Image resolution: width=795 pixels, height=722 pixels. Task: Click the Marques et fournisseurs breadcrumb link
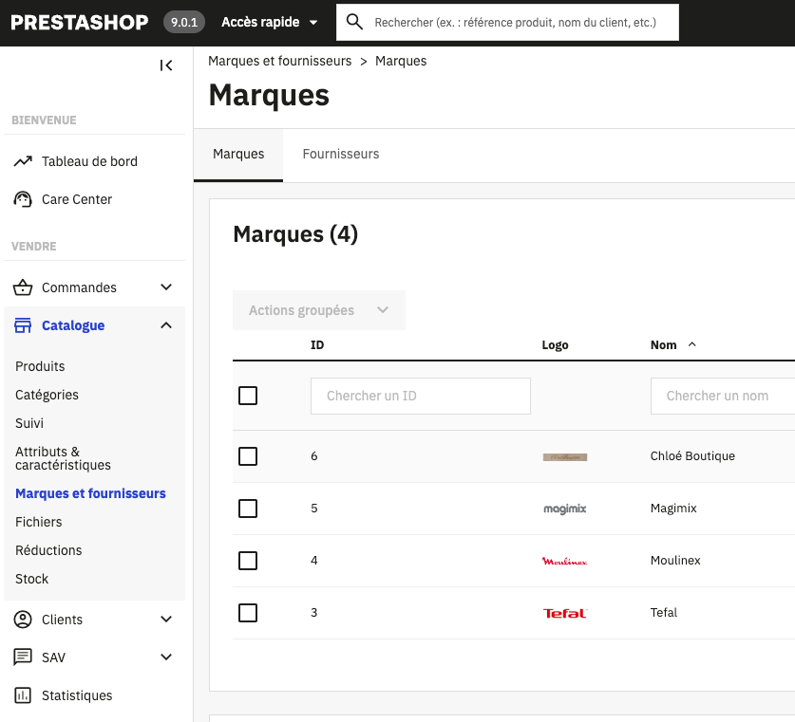pos(279,61)
